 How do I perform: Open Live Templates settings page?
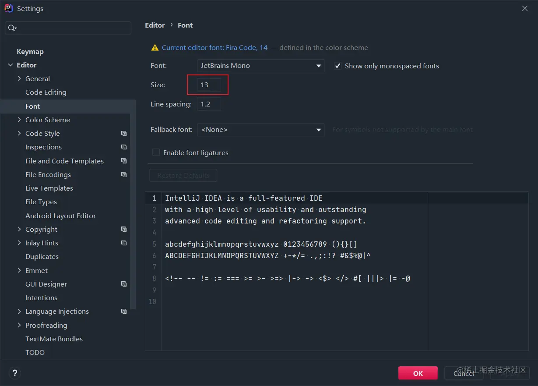[49, 188]
